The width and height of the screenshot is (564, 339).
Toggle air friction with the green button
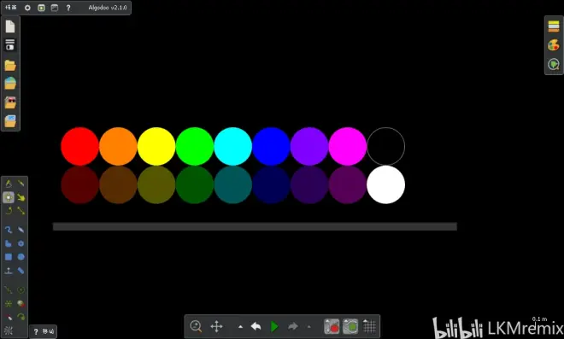click(350, 326)
